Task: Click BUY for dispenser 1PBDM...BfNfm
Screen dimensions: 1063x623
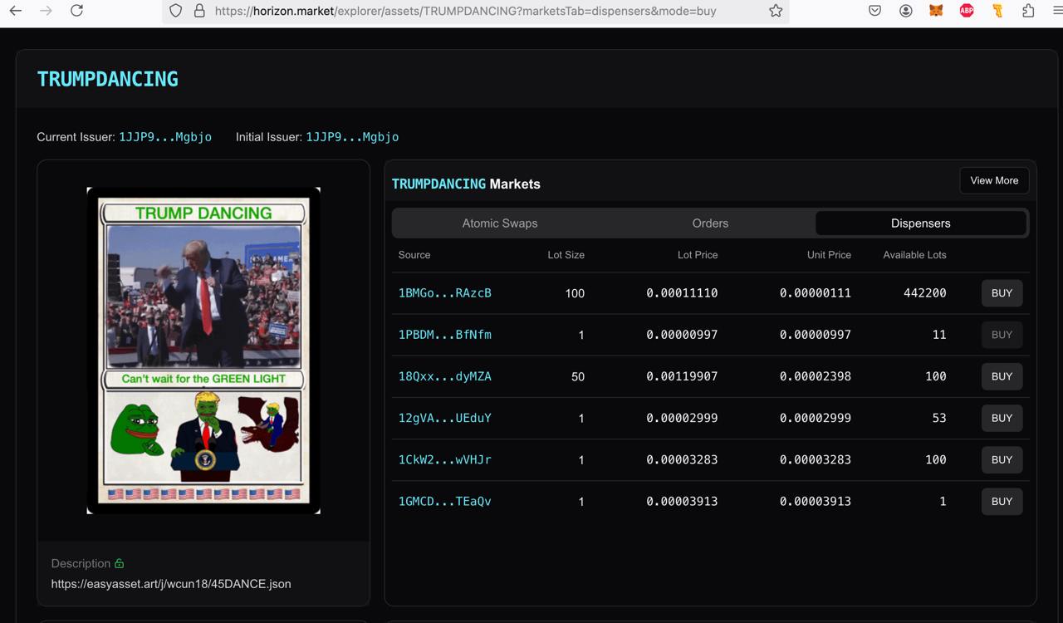Action: point(1002,335)
